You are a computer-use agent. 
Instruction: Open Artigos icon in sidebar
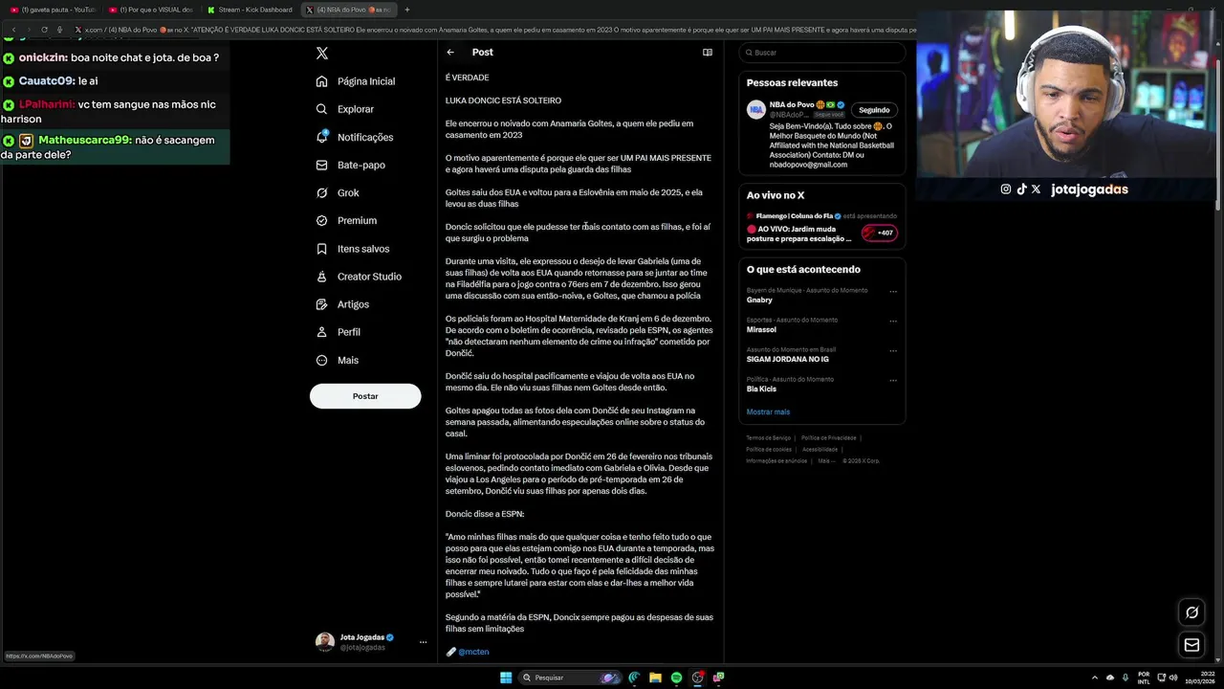(x=322, y=304)
